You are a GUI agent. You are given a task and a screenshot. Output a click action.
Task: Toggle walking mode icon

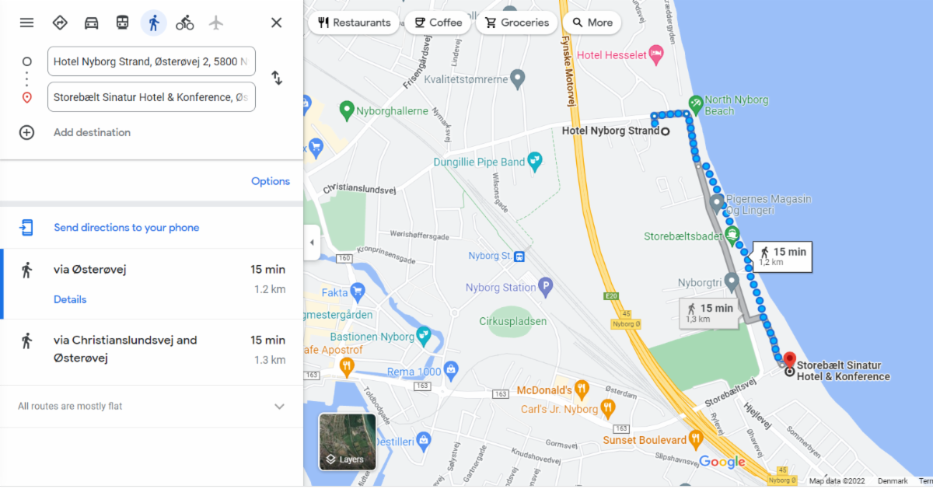pos(153,23)
